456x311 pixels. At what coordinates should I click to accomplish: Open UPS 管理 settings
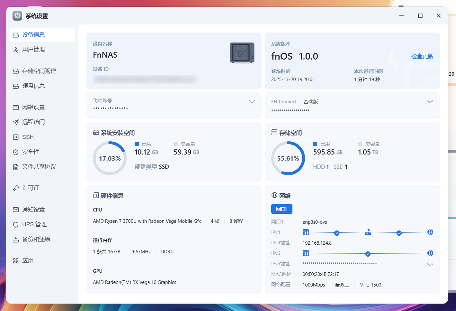pyautogui.click(x=34, y=224)
